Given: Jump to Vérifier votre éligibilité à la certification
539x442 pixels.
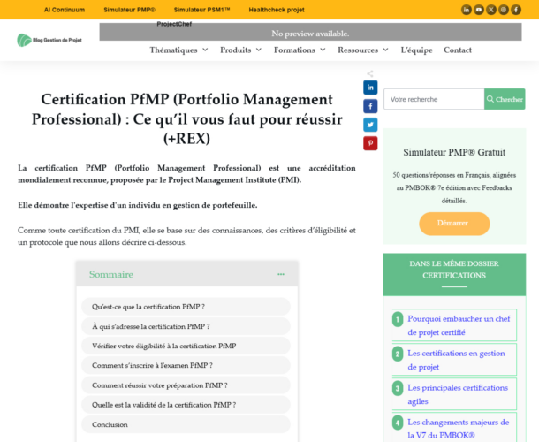Looking at the screenshot, I should pyautogui.click(x=186, y=346).
